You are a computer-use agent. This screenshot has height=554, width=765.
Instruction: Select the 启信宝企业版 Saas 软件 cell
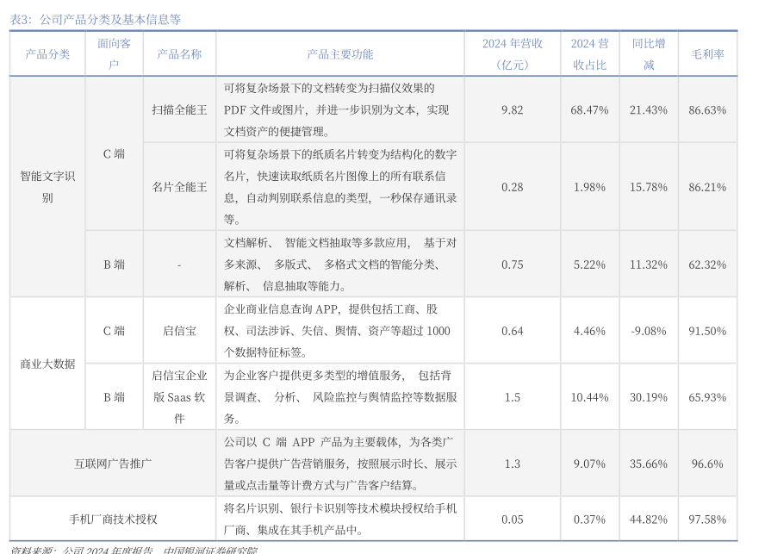[179, 397]
